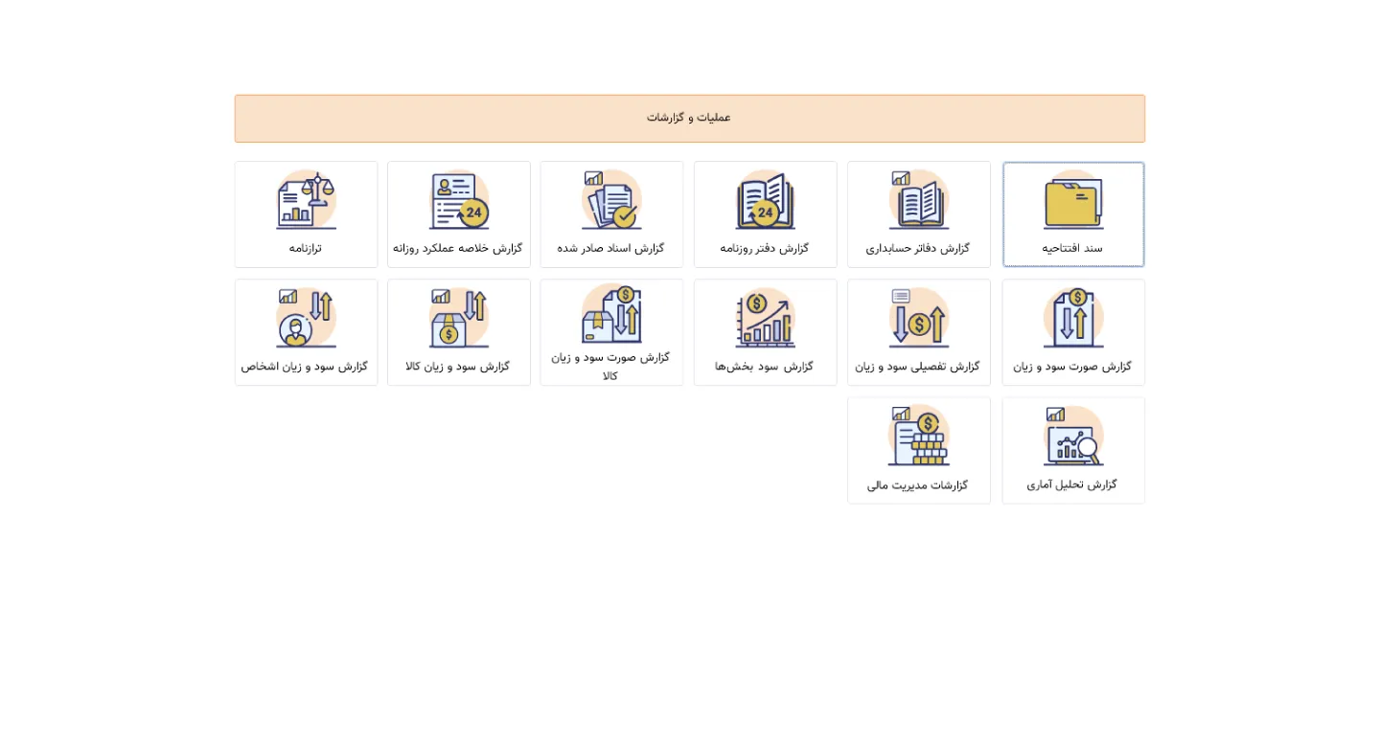
Task: Click the سند افتتاحیه text label
Action: click(1072, 248)
